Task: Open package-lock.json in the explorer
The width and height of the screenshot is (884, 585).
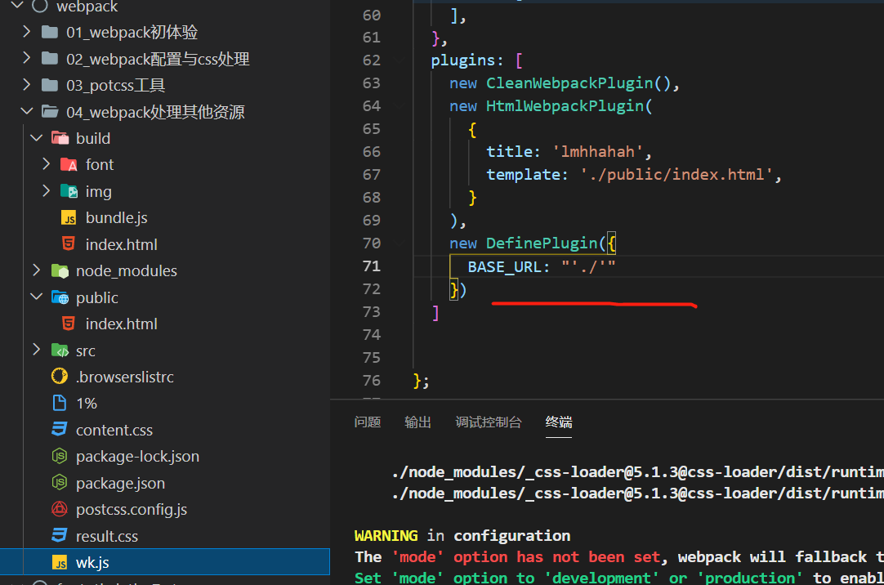Action: point(137,457)
